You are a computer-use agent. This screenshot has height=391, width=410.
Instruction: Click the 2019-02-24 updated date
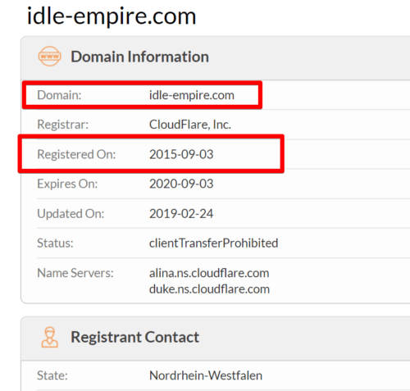tap(181, 214)
